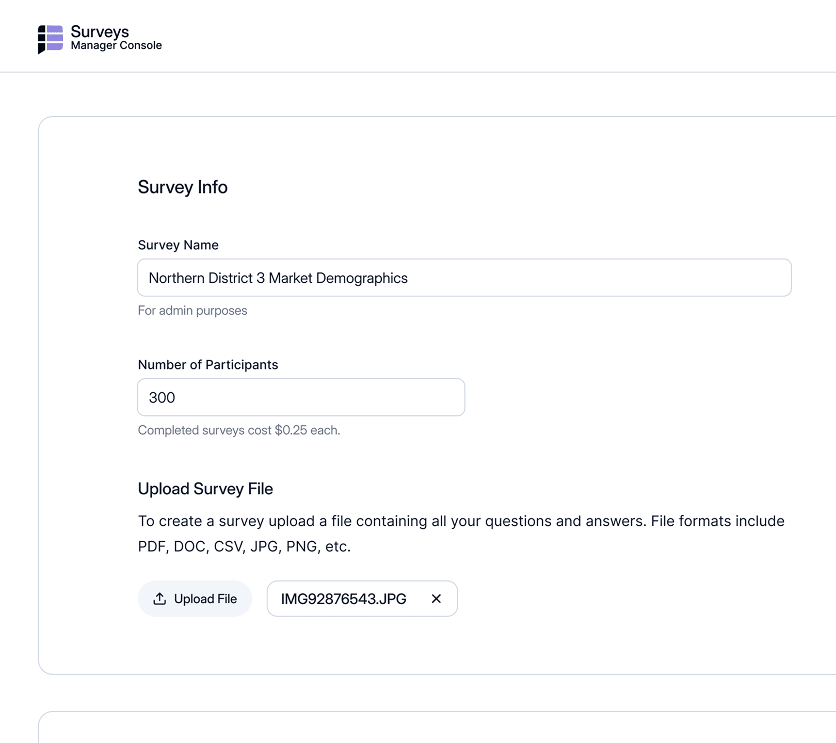836x743 pixels.
Task: Click the Manager Console subtitle
Action: (116, 45)
